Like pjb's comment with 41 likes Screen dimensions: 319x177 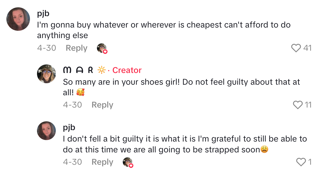296,48
